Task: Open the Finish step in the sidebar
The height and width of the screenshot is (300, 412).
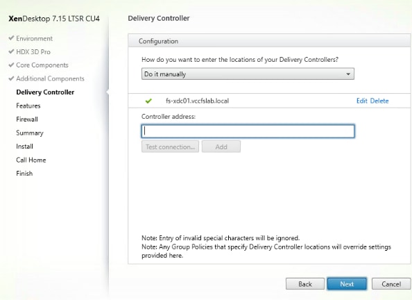Action: point(24,174)
